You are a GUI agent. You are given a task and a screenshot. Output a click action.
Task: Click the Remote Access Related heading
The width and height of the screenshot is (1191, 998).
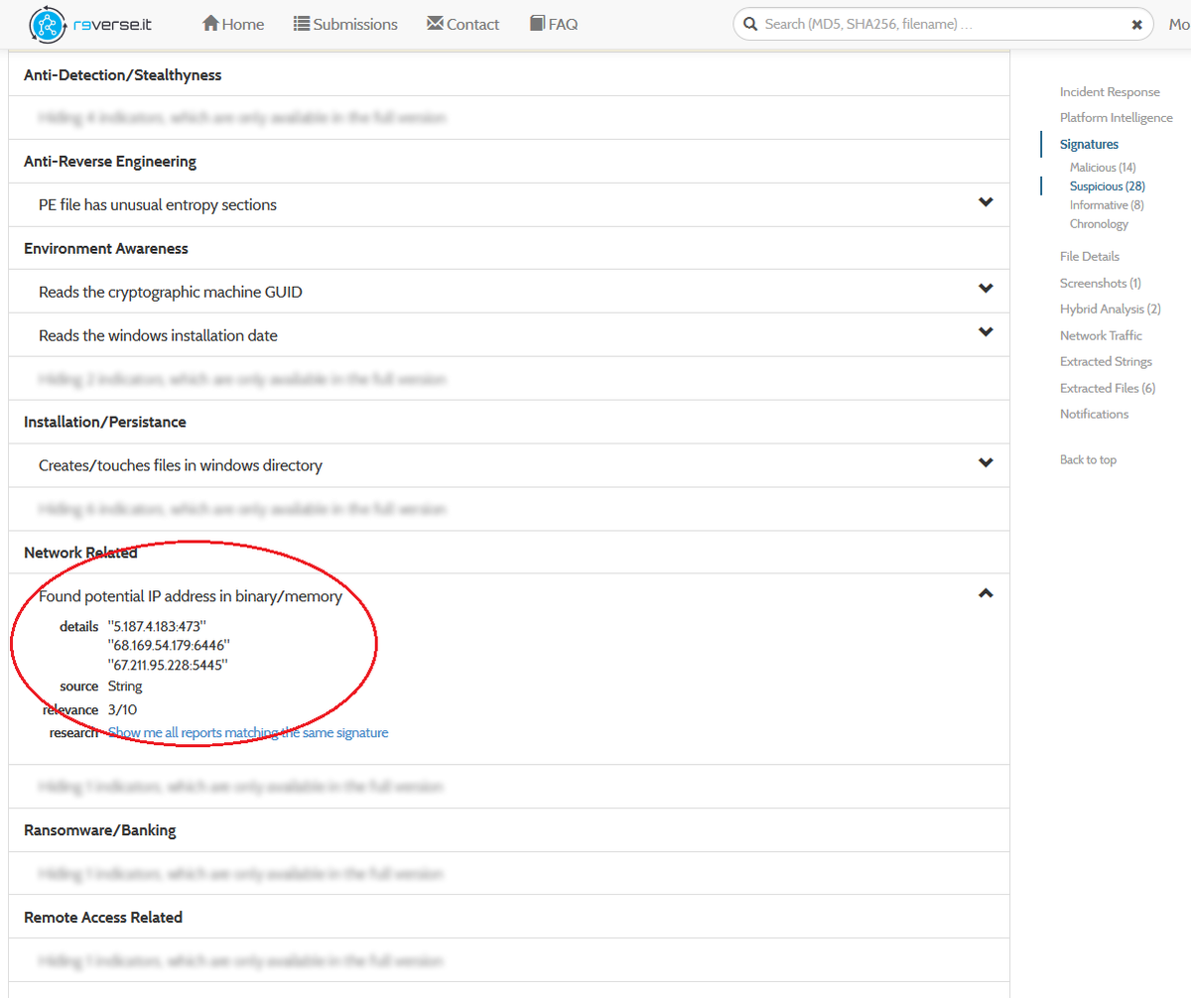coord(103,918)
